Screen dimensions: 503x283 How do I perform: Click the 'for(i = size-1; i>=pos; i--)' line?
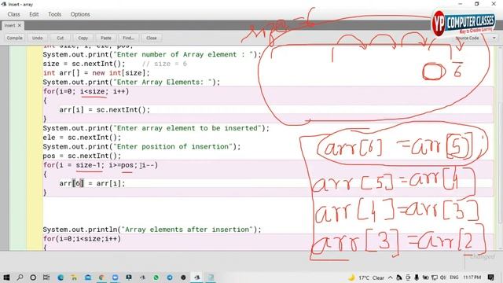pyautogui.click(x=101, y=165)
